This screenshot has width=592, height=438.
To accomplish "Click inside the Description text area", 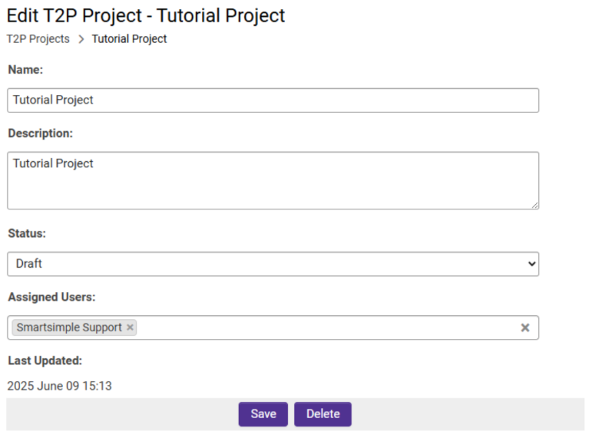I will pyautogui.click(x=273, y=184).
